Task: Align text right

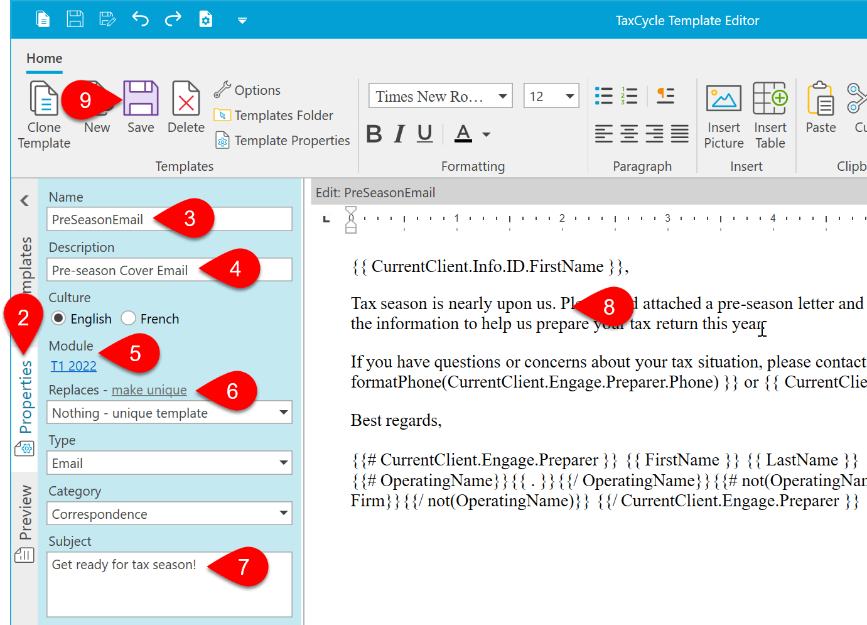Action: [654, 133]
